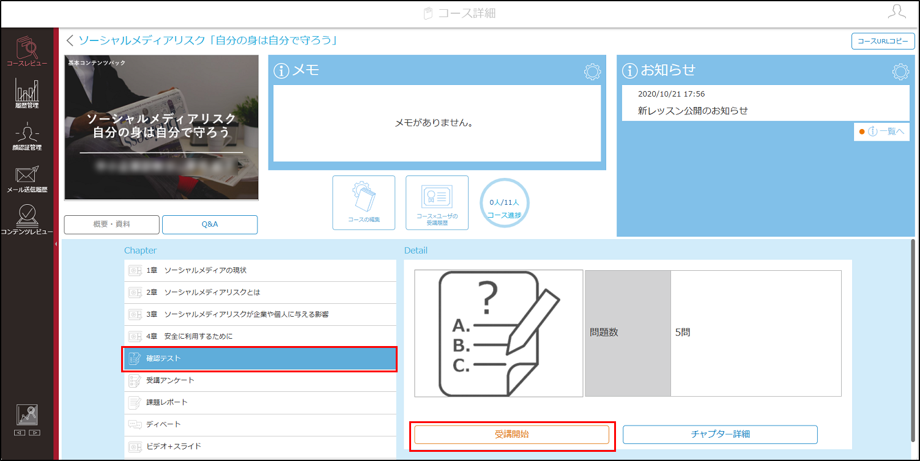Viewport: 920px width, 461px height.
Task: Click the quiz illustration in Detail
Action: [499, 333]
